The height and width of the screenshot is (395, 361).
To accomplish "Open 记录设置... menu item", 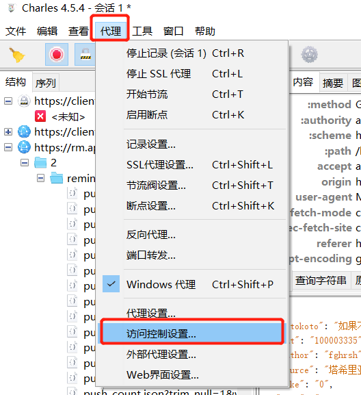I will point(191,144).
